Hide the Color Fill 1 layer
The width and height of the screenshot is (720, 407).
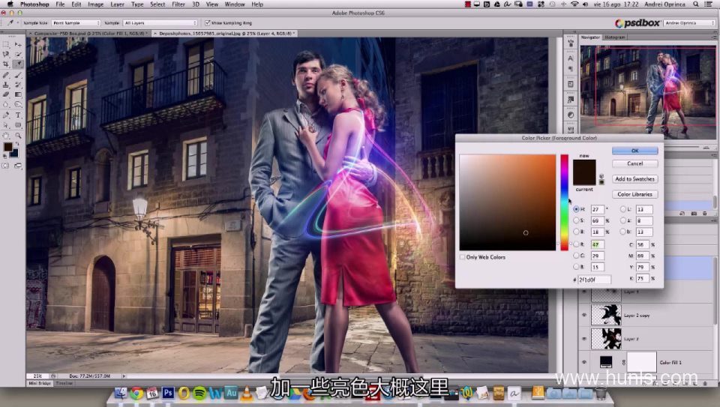click(584, 362)
